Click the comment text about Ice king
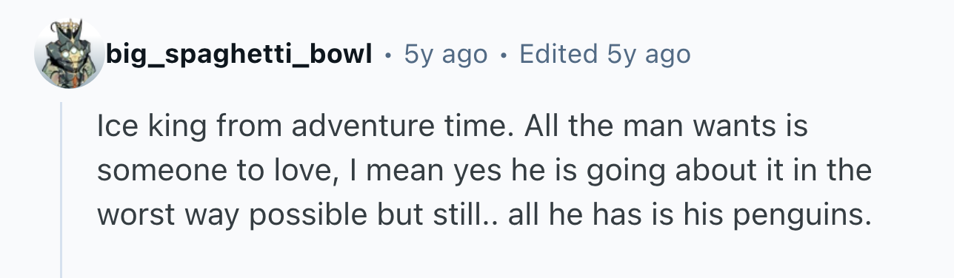Viewport: 954px width, 278px height. [x=484, y=171]
